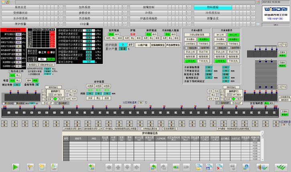The image size is (291, 172).
Task: Click the 冷床A钢板信息 button
Action: click(197, 35)
